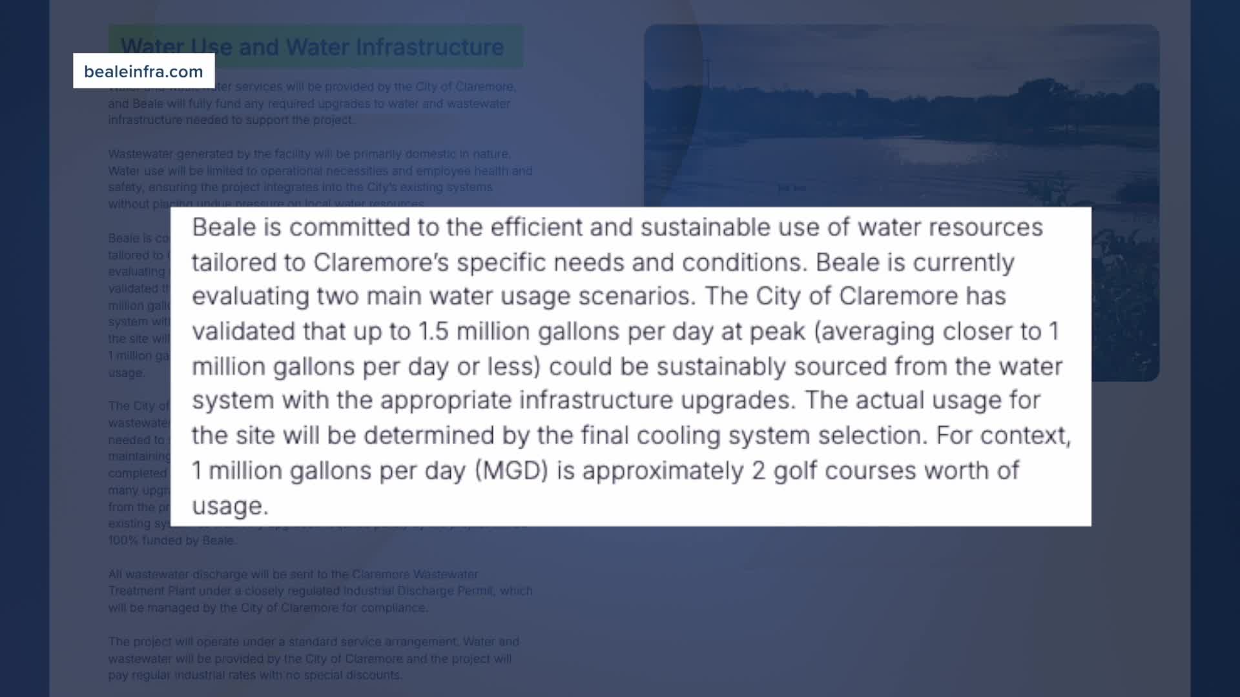Click the paragraph starting "Wastewater generated by the facility"

point(320,179)
